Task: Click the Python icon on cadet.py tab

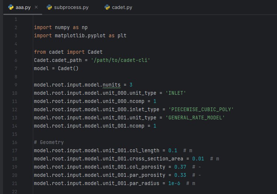Action: (x=107, y=7)
